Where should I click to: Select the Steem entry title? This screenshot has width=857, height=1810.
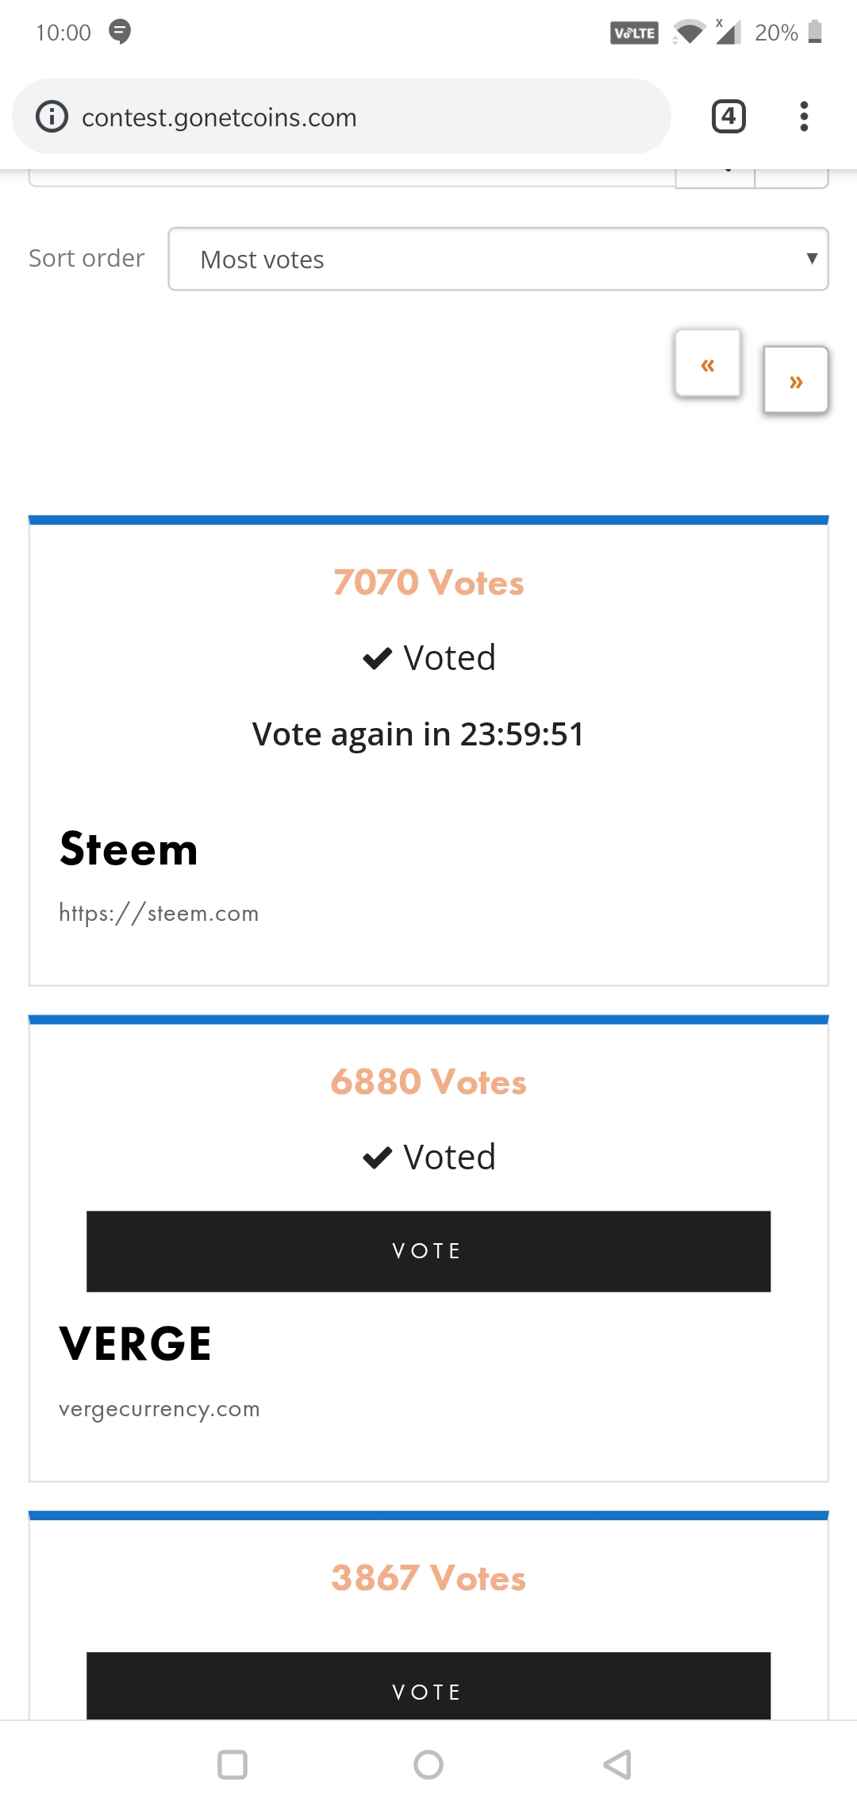(129, 849)
